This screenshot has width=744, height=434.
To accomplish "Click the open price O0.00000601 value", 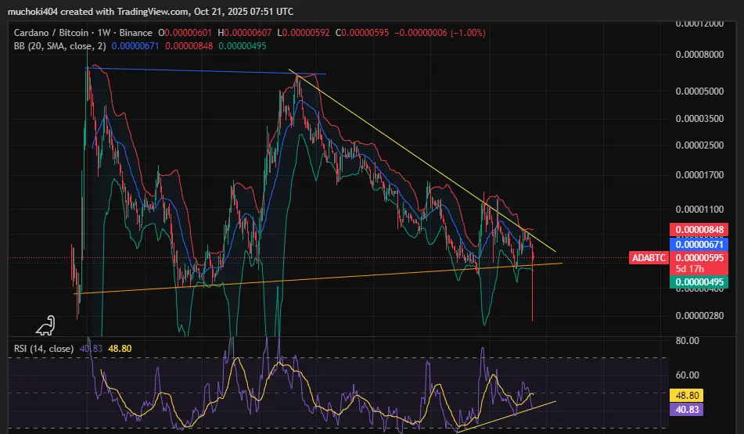I will [185, 33].
